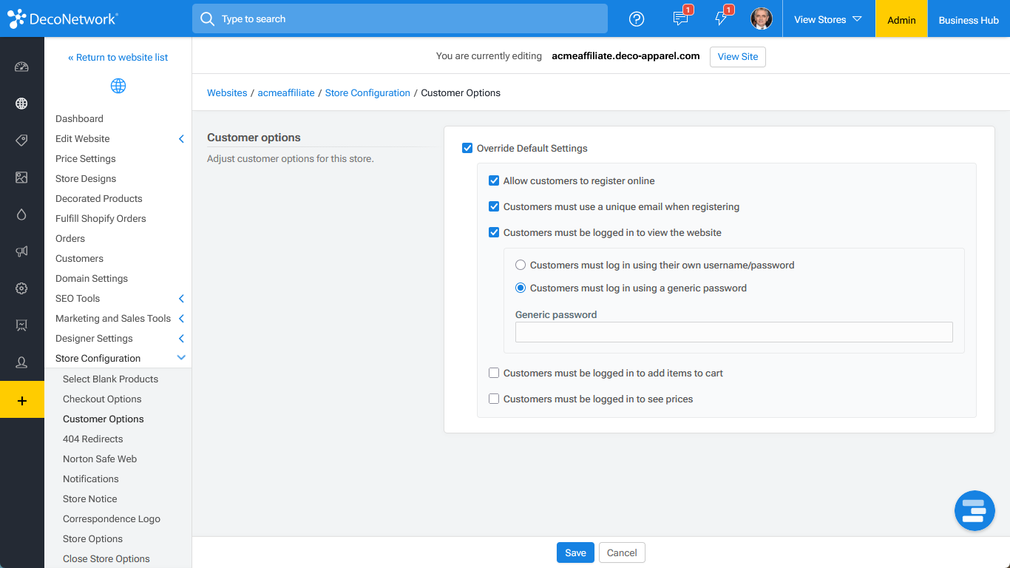Click the help question mark icon
The image size is (1010, 568).
[x=637, y=19]
